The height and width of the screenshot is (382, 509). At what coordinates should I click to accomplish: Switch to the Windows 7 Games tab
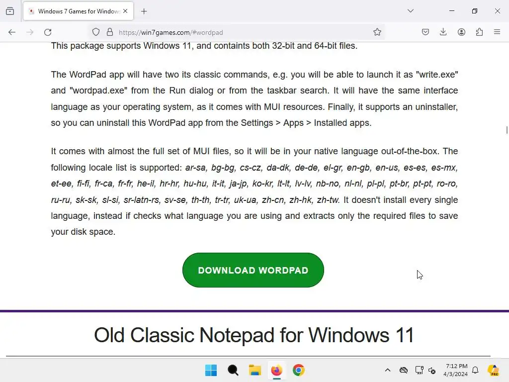78,11
